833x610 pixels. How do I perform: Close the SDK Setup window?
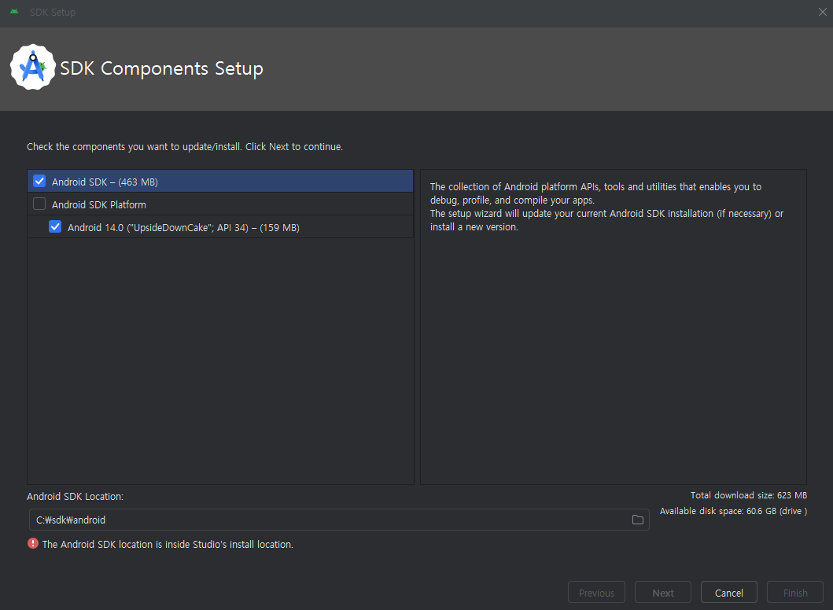click(x=822, y=12)
